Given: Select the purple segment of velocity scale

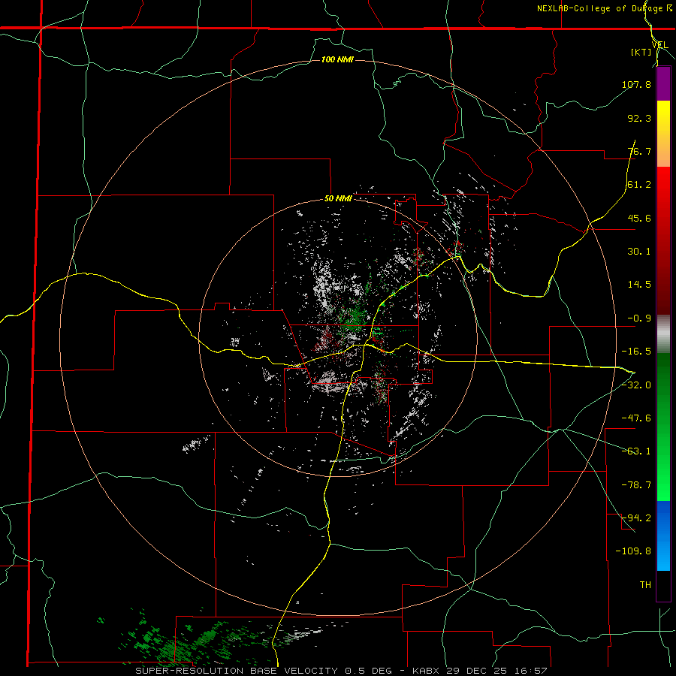Looking at the screenshot, I should [663, 84].
